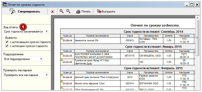The width and height of the screenshot is (202, 92).
Task: Click the zoom in magnifier icon
Action: [x=62, y=11]
